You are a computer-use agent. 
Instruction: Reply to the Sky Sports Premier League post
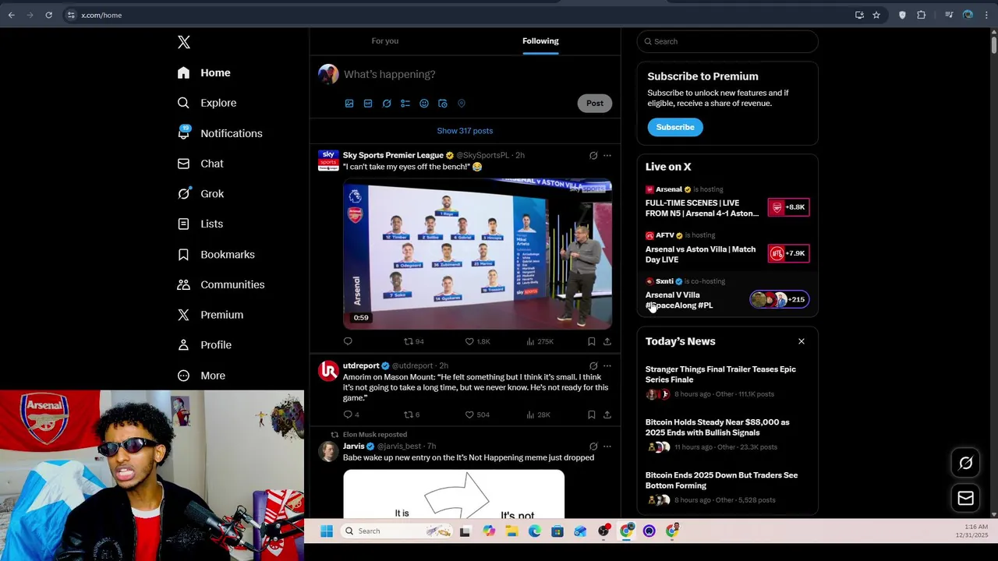coord(348,341)
